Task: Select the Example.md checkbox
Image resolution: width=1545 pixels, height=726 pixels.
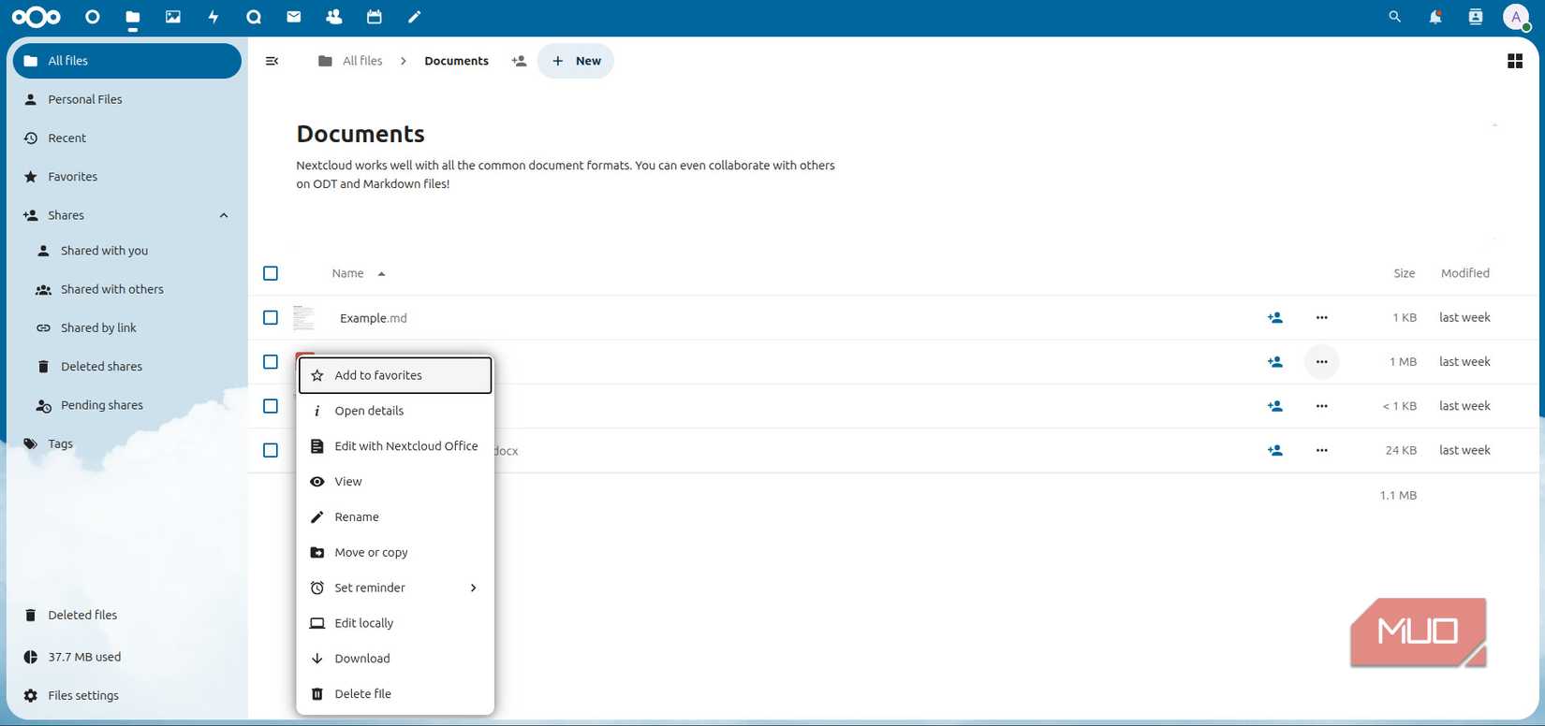Action: [x=271, y=318]
